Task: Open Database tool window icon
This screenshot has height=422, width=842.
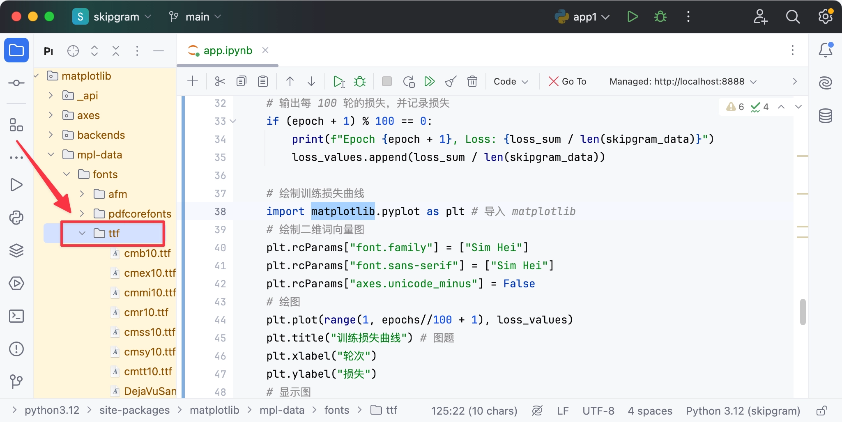Action: pyautogui.click(x=826, y=116)
